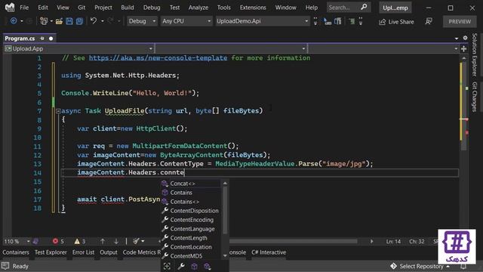
Task: Open the Git menu
Action: pos(82,8)
